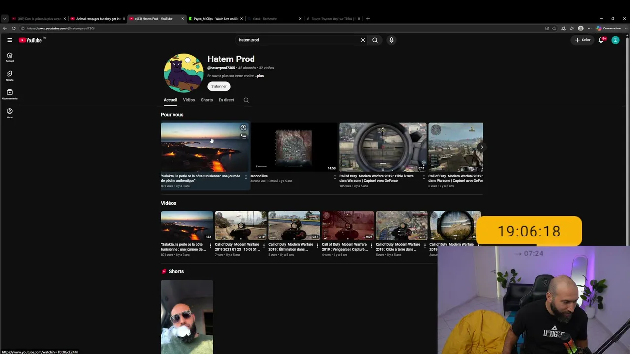Switch to the Accueil channel tab

[x=170, y=100]
